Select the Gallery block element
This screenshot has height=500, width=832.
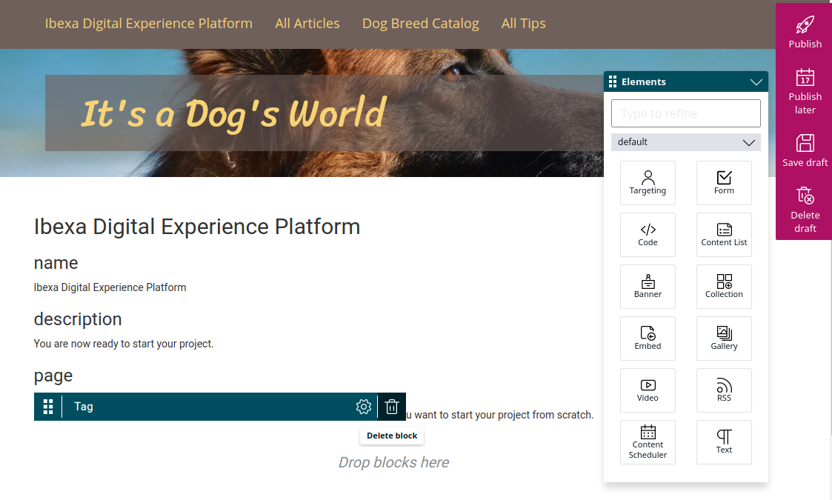coord(724,339)
